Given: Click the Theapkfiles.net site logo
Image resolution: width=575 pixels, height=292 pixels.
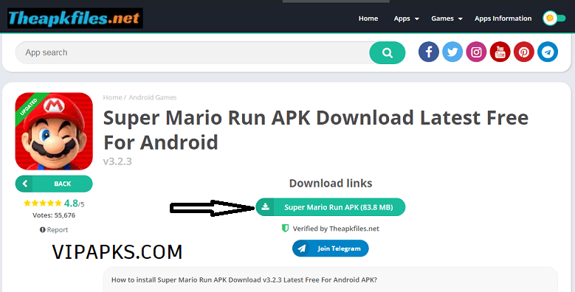Looking at the screenshot, I should point(75,18).
